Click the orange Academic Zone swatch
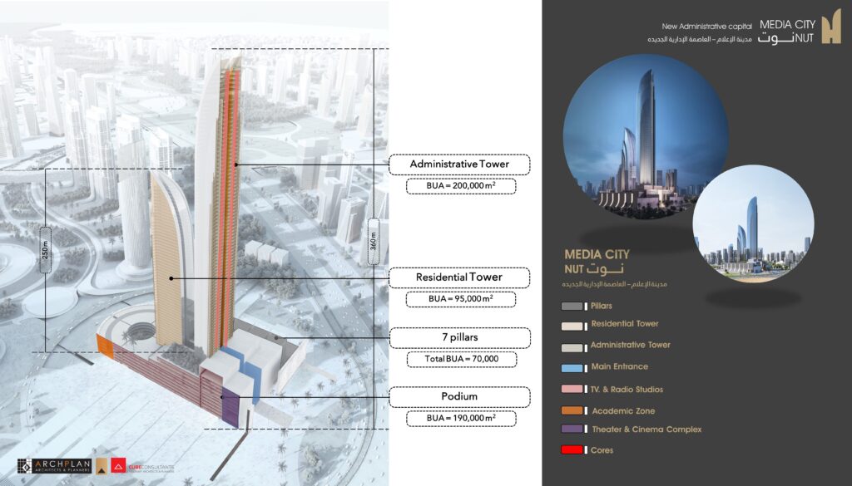This screenshot has width=852, height=486. coord(572,410)
